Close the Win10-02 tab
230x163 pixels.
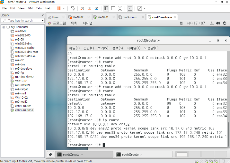[x=88, y=17]
